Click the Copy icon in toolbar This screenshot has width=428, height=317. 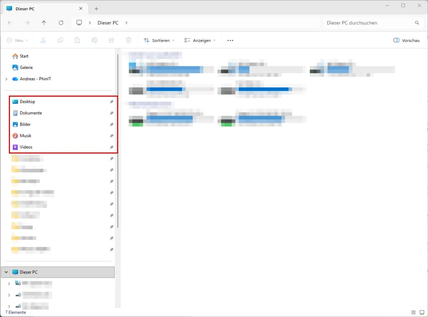60,40
